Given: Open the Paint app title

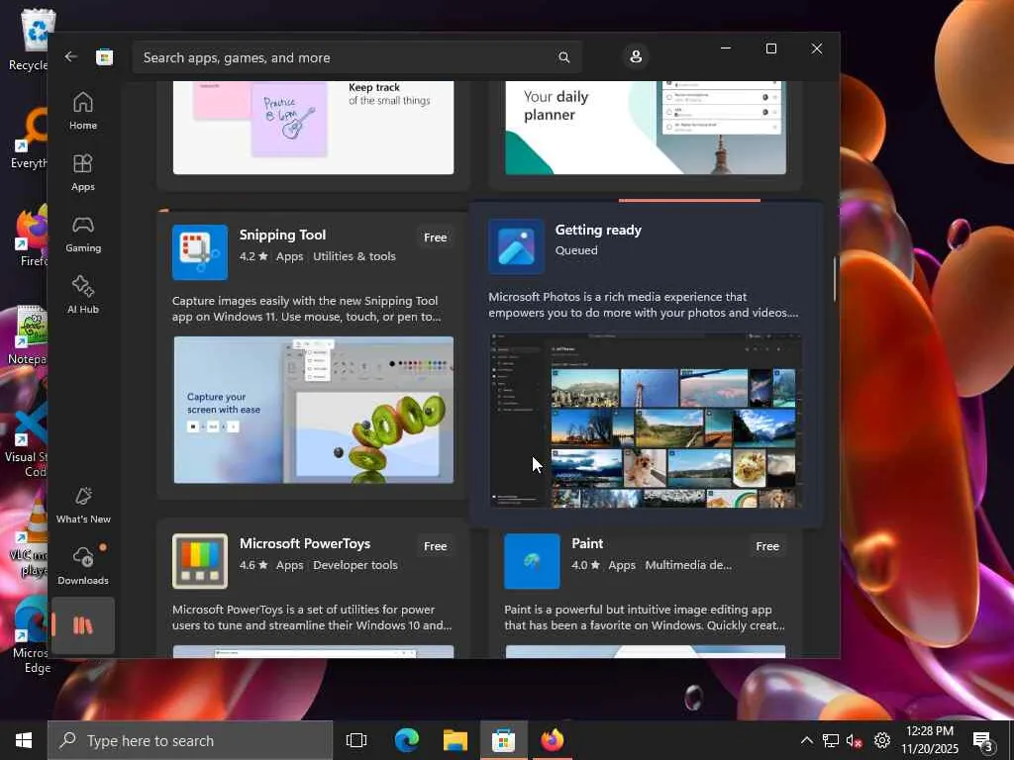Looking at the screenshot, I should pos(587,543).
